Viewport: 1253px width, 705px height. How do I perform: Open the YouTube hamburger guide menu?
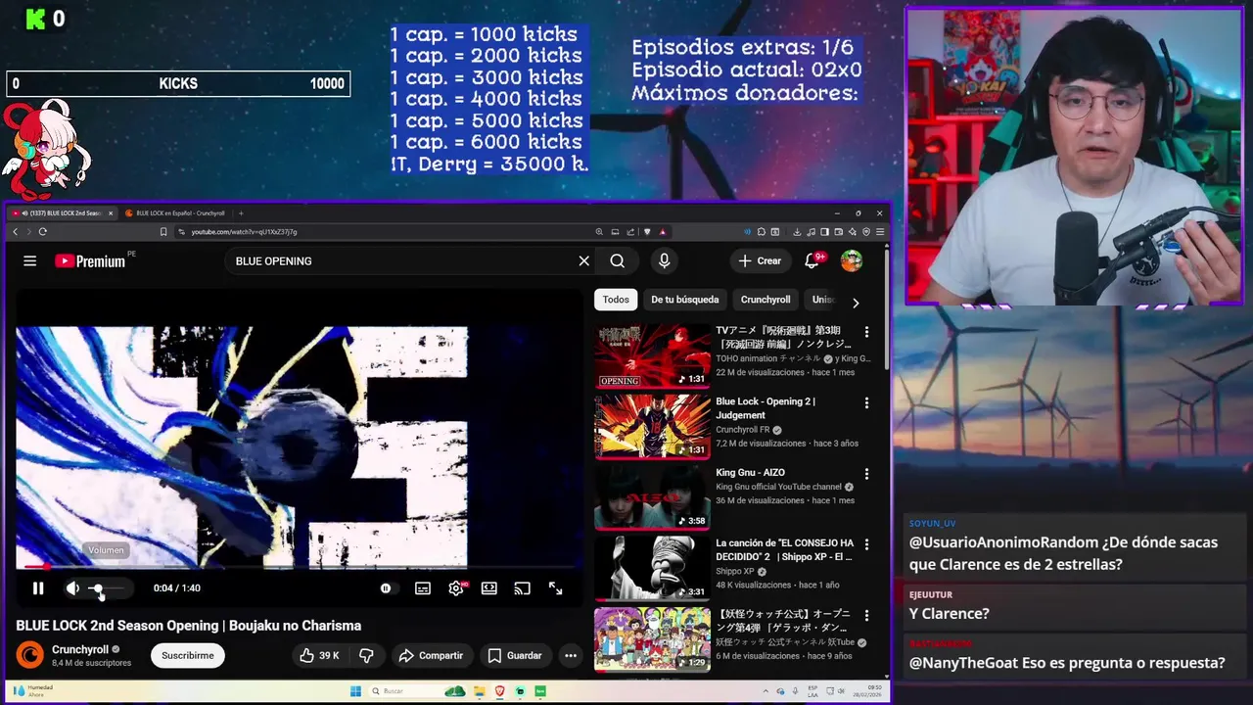[29, 260]
